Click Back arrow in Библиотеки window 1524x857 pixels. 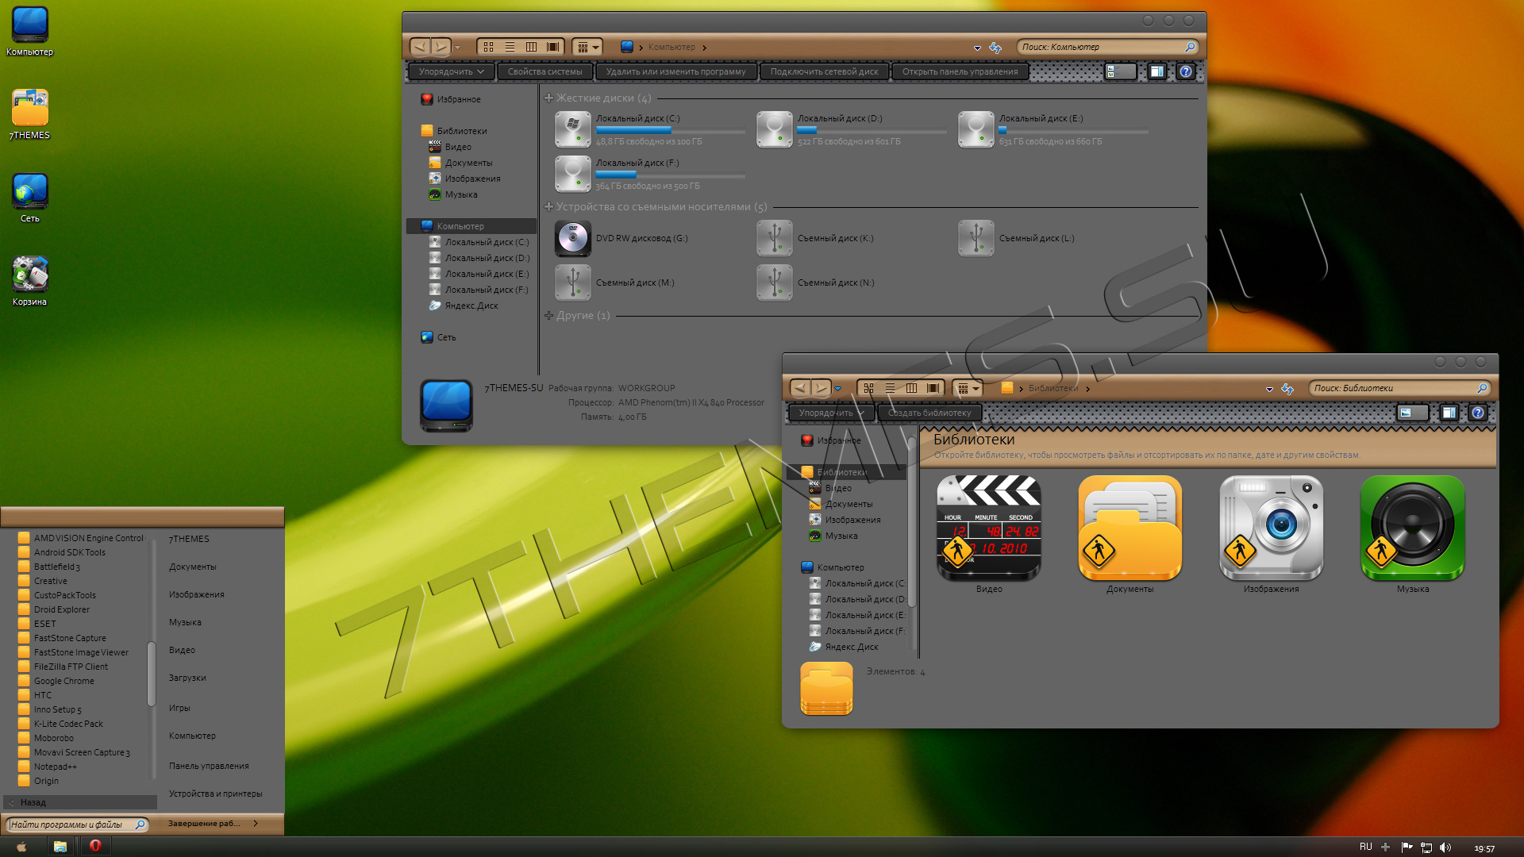800,388
